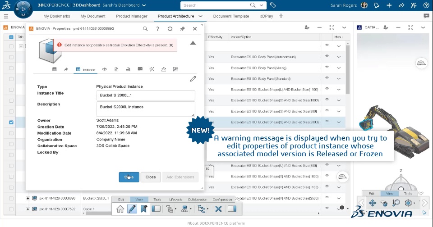Click the vertical scrollbar of the product table
Screen dimensions: 433x227
348,69
